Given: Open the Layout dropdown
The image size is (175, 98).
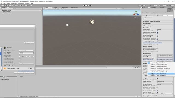Looking at the screenshot, I should 170,5.
